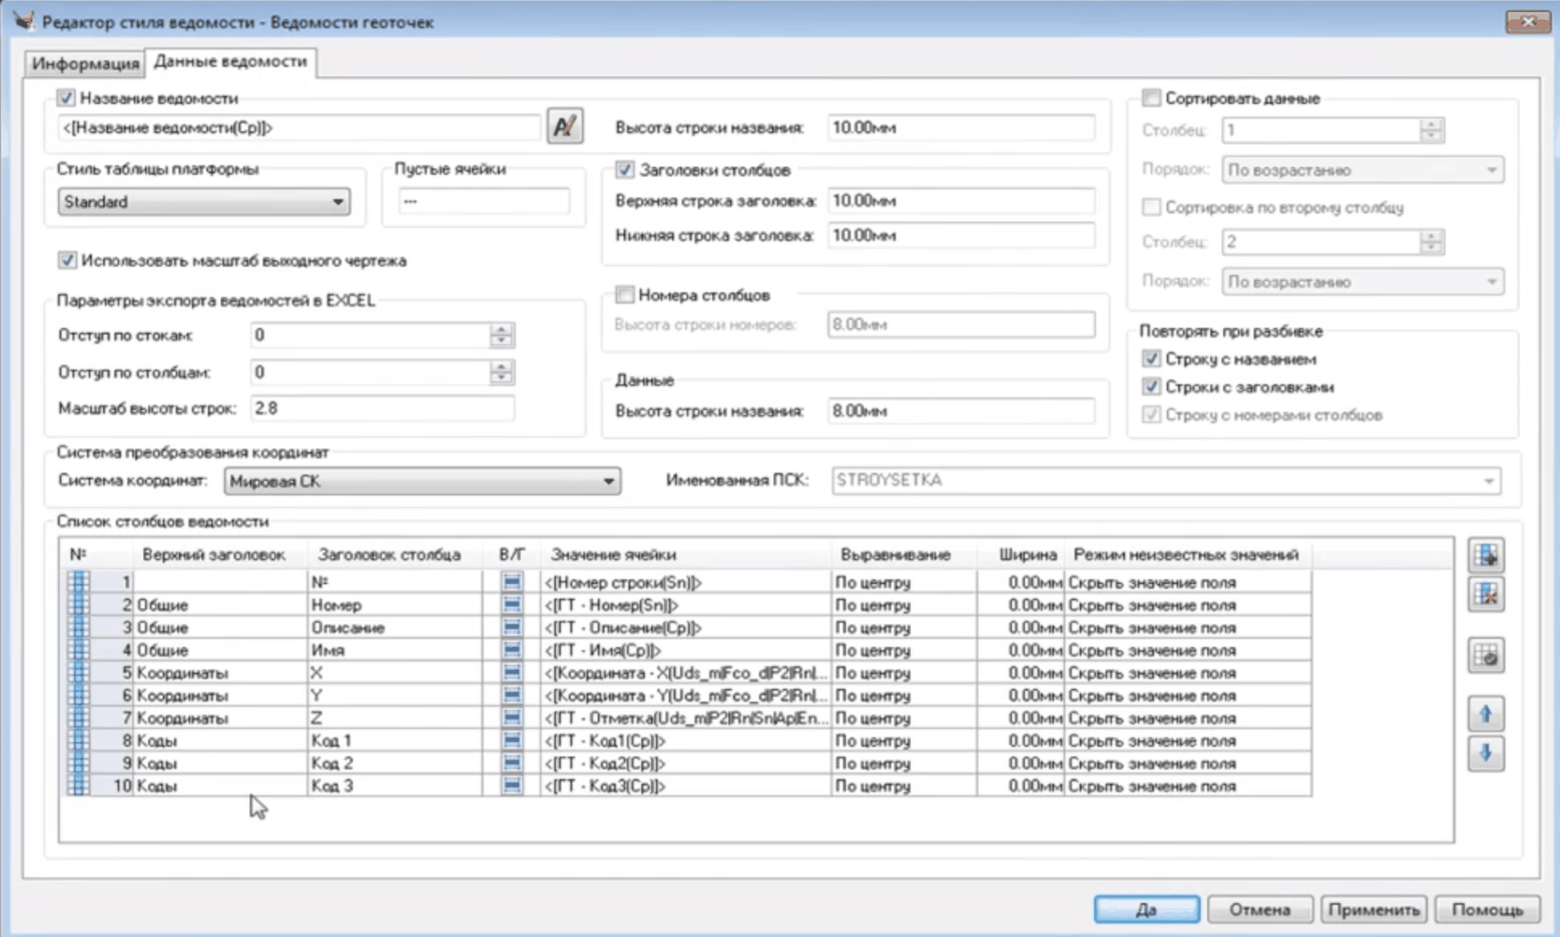
Task: Open Система координат Мировая СК dropdown
Action: click(x=422, y=481)
